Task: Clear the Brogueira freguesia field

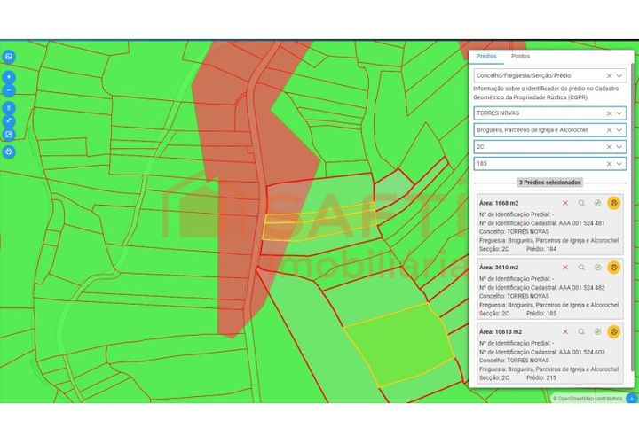Action: 609,130
